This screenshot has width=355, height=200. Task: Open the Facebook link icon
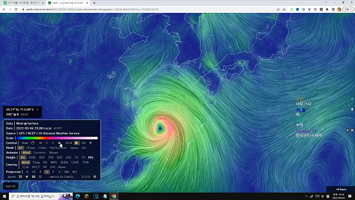coord(20,176)
